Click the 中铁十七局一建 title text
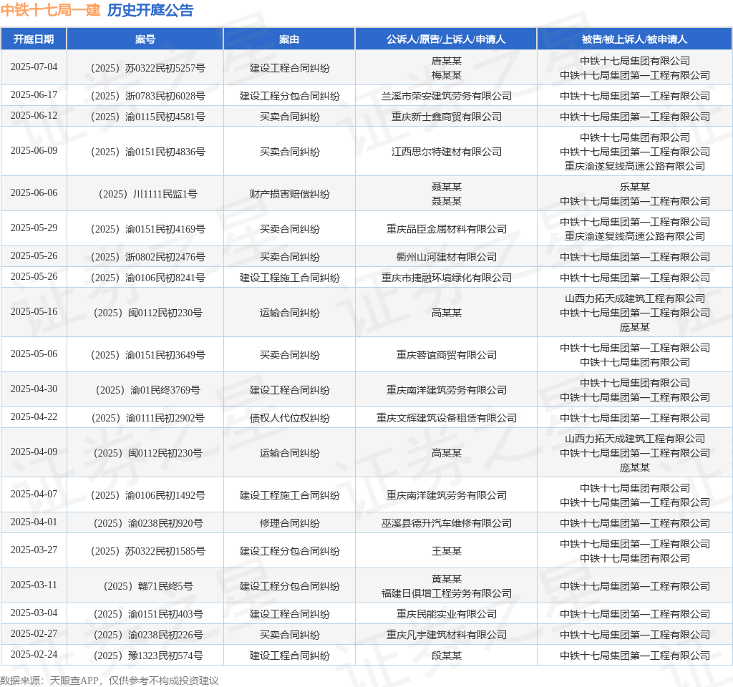733x687 pixels. tap(50, 10)
